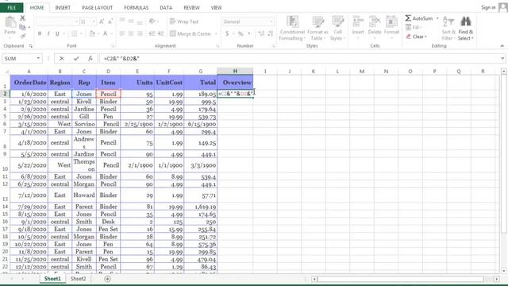Click the Desk item cell
508x286 pixels.
point(108,222)
